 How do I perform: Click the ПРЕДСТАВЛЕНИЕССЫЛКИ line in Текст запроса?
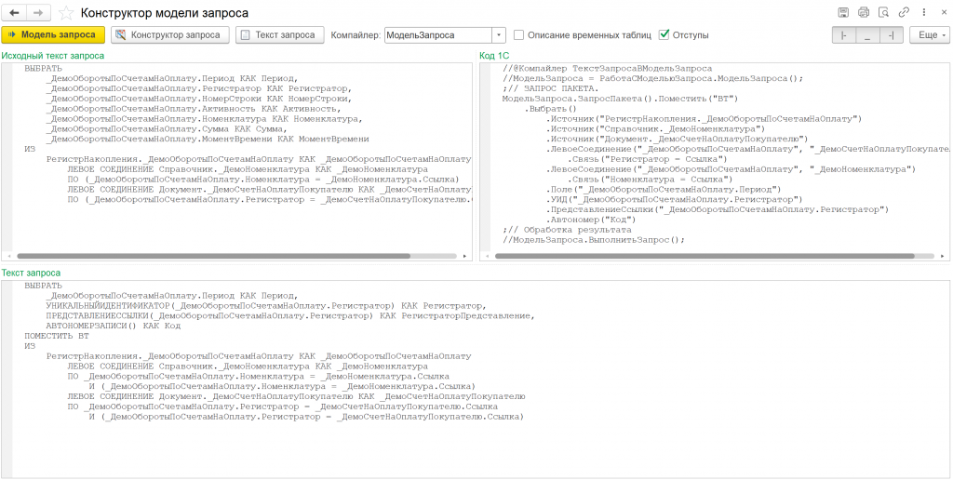290,315
